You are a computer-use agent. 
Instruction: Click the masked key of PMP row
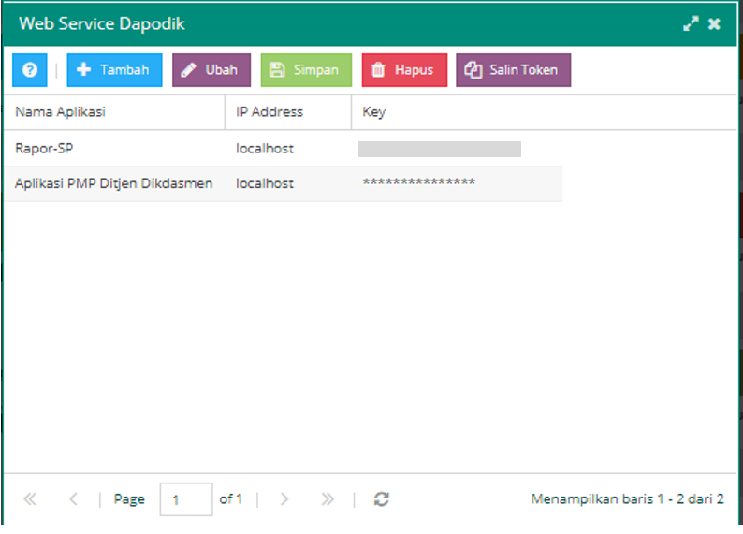[418, 183]
